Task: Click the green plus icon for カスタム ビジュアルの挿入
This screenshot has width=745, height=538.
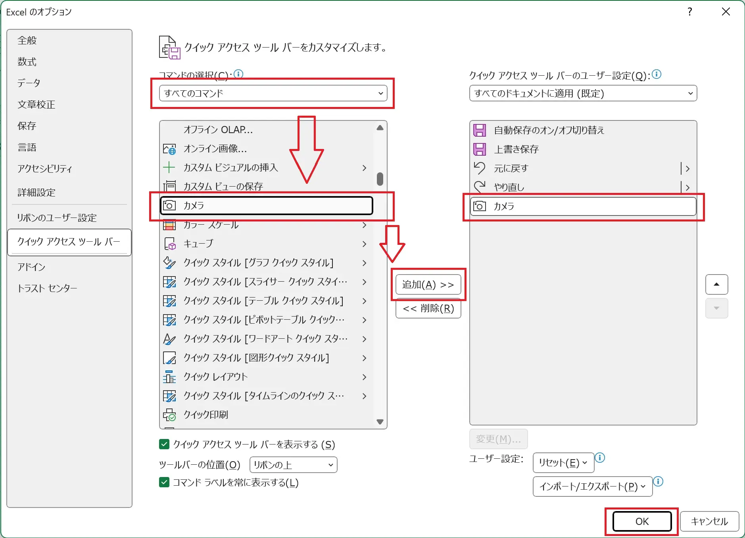Action: [x=169, y=168]
